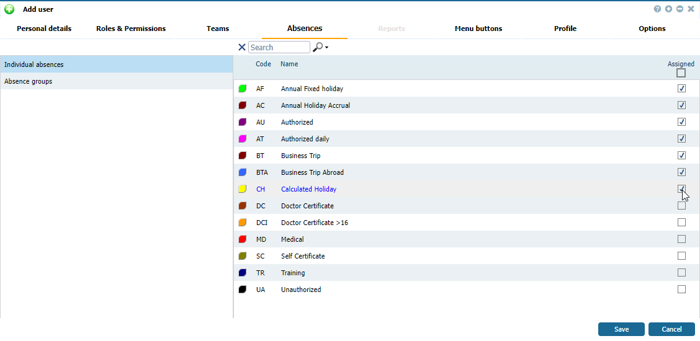Open the search options dropdown arrow
The image size is (700, 341).
(326, 48)
